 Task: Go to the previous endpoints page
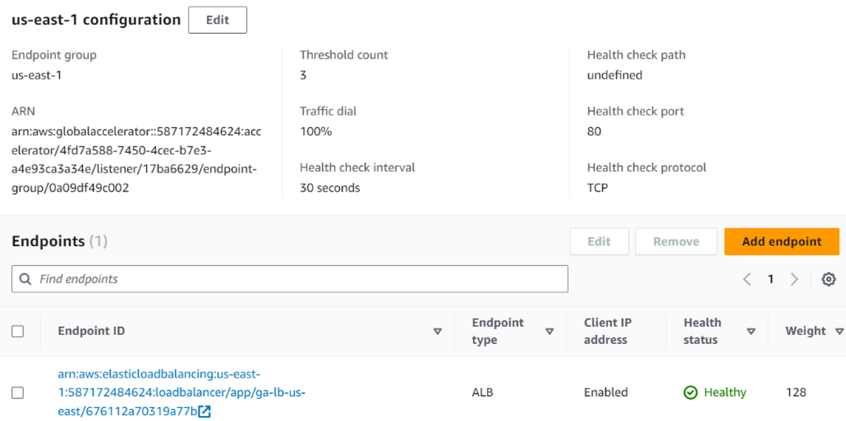coord(747,279)
